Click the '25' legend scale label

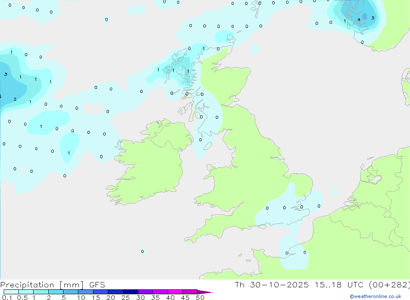point(125,298)
